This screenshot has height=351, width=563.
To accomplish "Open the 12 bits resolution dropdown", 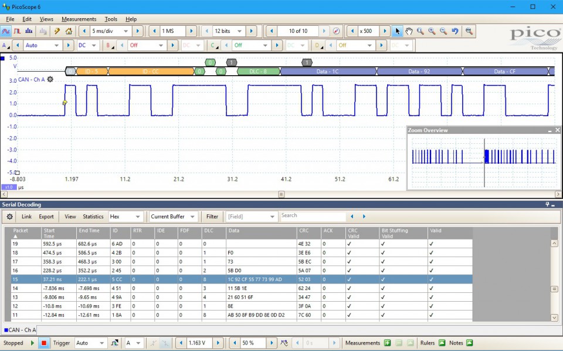I will click(239, 31).
